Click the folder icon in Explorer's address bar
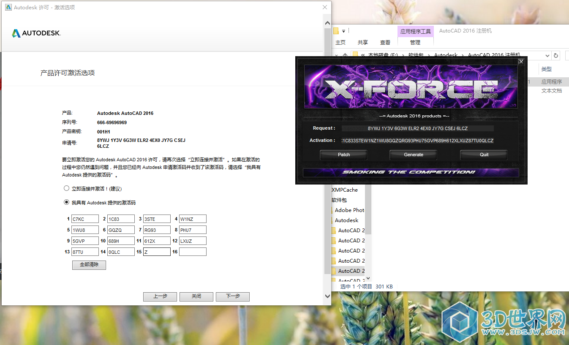The height and width of the screenshot is (345, 569). (x=356, y=55)
